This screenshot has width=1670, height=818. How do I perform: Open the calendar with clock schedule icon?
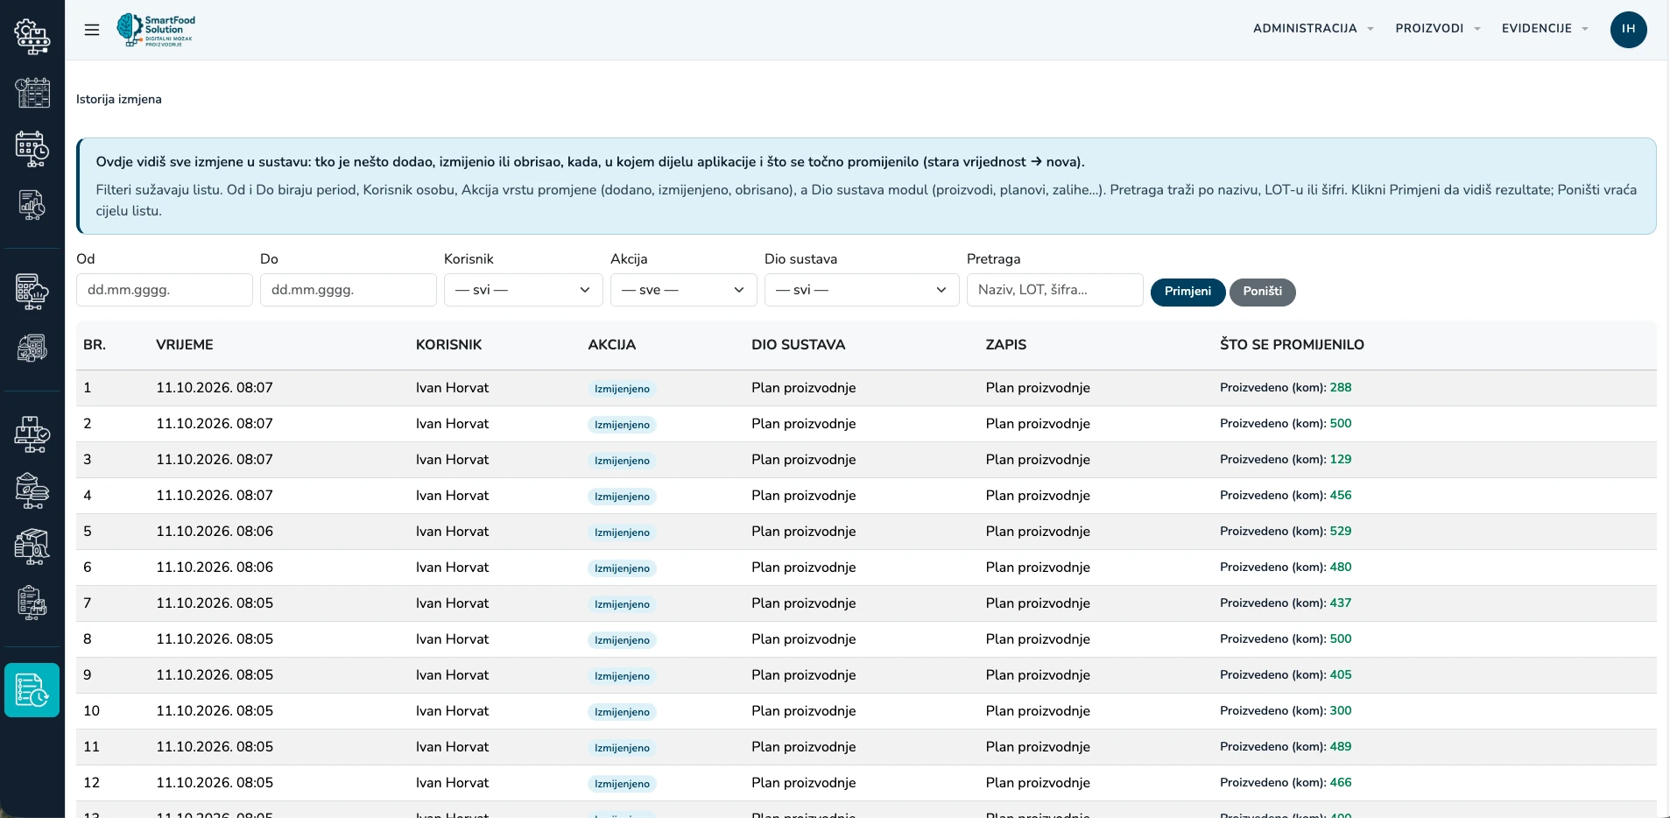pos(32,149)
